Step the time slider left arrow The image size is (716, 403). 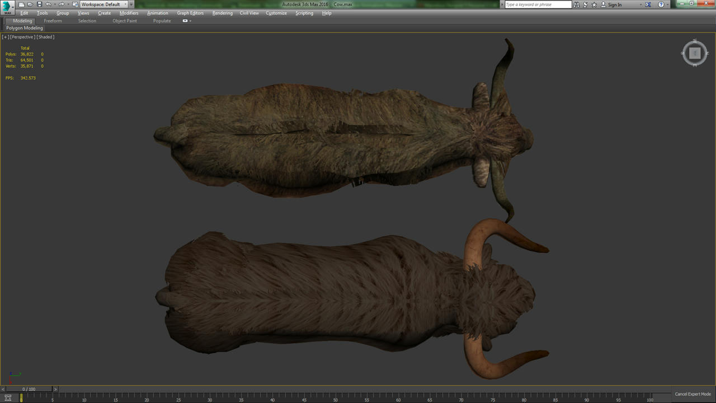point(3,389)
